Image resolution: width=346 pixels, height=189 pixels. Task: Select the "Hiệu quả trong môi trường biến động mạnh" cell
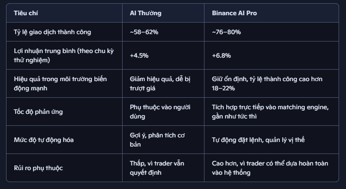pos(60,83)
